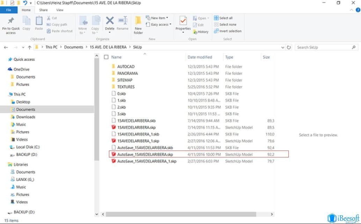Open the Properties checkmark icon

click(x=183, y=21)
